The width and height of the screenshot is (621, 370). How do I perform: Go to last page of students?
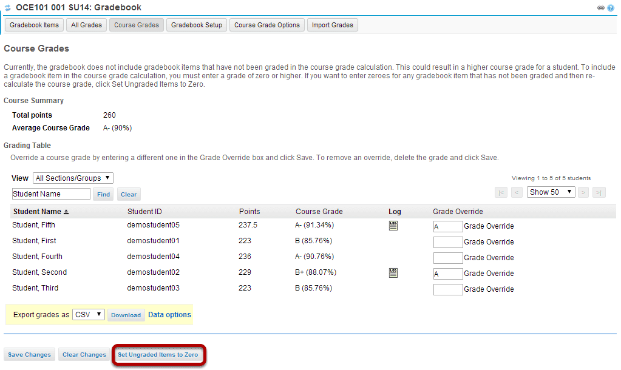pos(599,193)
